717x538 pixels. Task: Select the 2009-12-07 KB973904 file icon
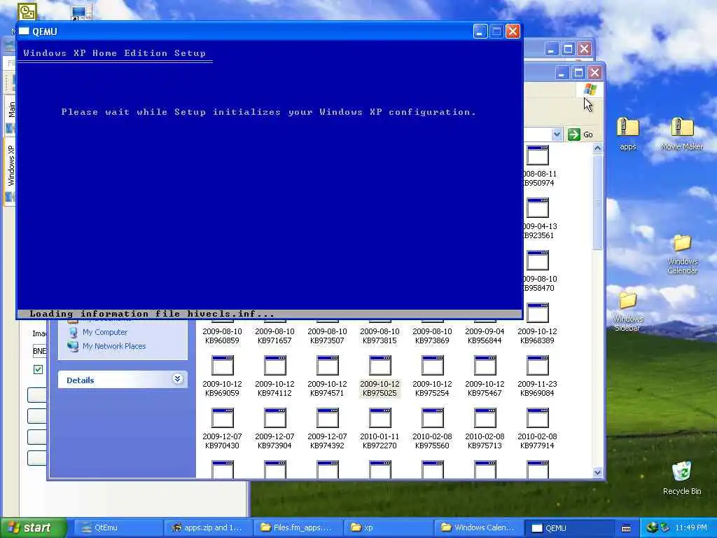coord(275,418)
